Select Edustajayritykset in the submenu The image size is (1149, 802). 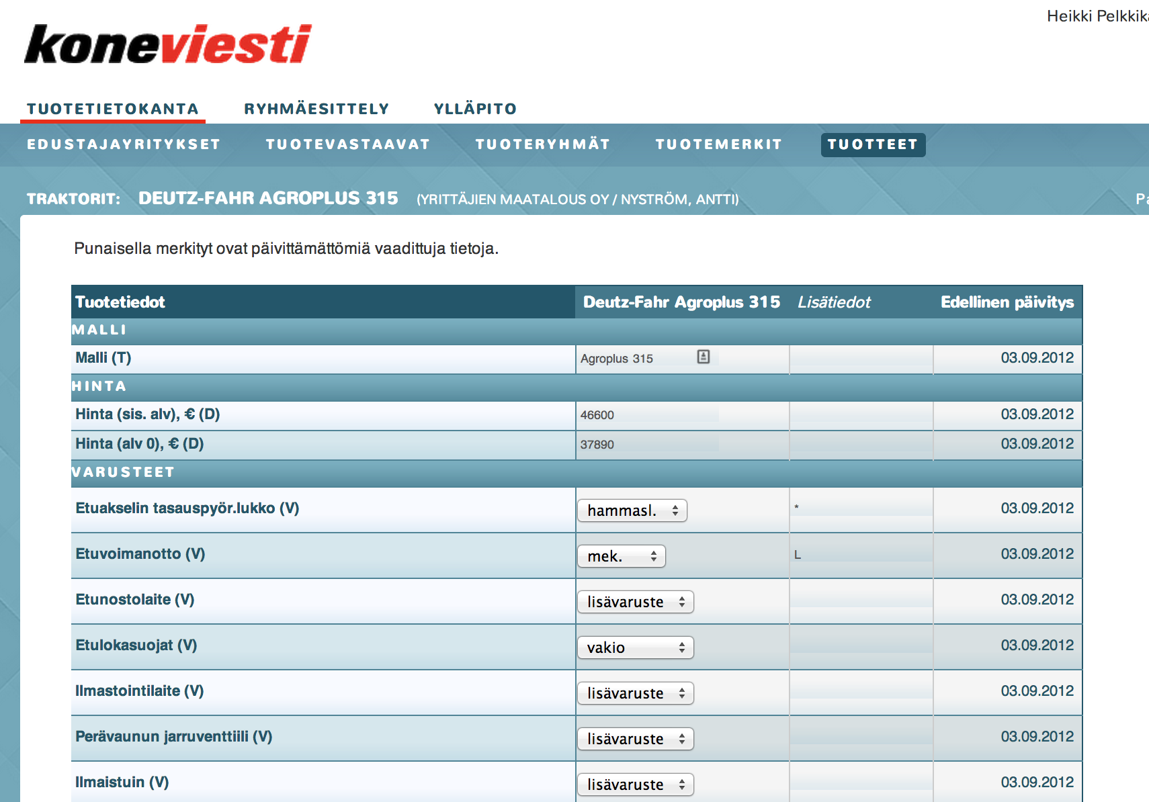[x=124, y=144]
